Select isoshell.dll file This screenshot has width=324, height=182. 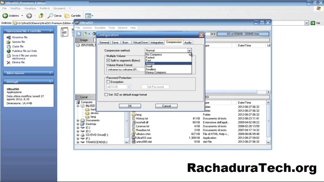tap(142, 122)
